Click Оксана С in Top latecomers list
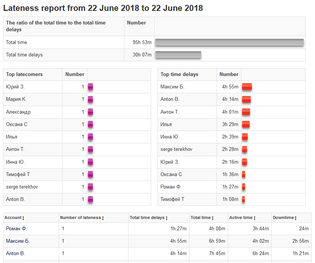The image size is (315, 263). pyautogui.click(x=17, y=124)
